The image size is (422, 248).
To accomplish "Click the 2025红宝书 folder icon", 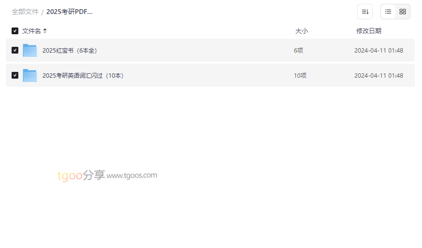I will point(30,50).
